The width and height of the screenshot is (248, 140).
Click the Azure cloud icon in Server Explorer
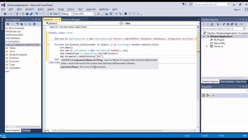(29, 24)
